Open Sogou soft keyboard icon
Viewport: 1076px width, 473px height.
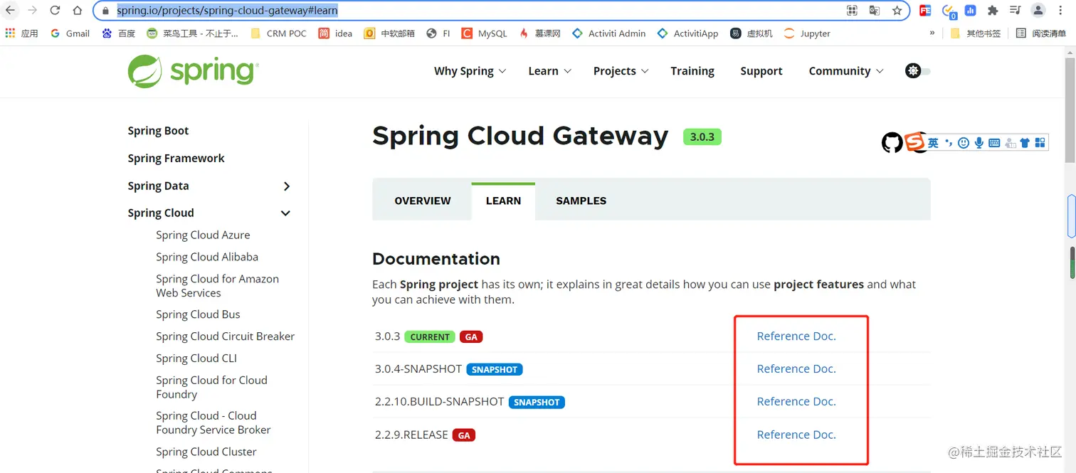(x=994, y=143)
